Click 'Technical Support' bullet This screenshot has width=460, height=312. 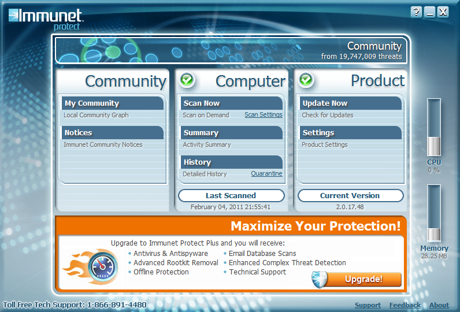[x=258, y=272]
